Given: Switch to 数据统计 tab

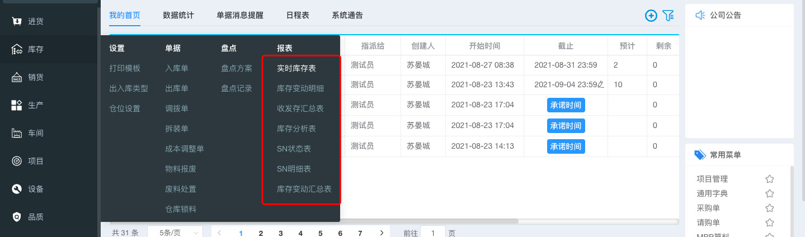Looking at the screenshot, I should click(178, 16).
